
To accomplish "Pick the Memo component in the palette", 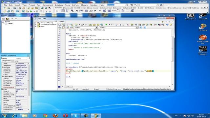I will click(86, 11).
